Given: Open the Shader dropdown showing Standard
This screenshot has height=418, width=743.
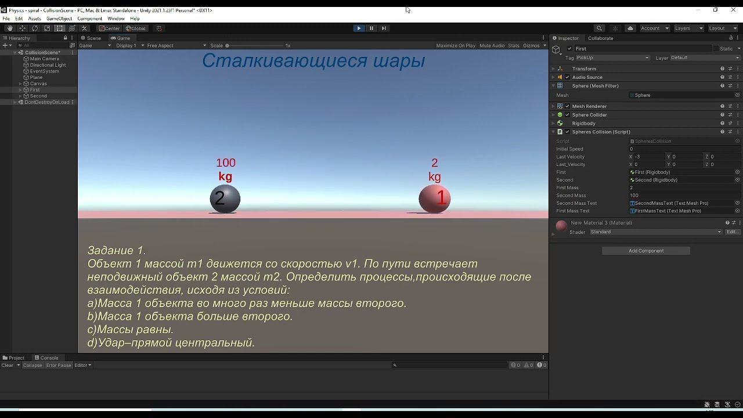Looking at the screenshot, I should point(656,232).
